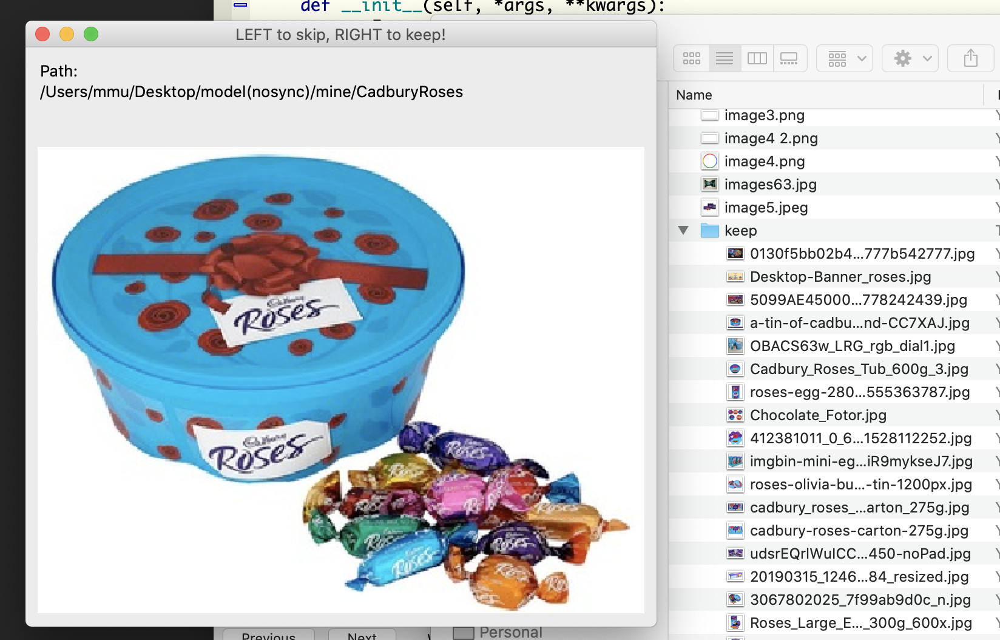This screenshot has width=1000, height=640.
Task: Select file Roses_Large_E..._300g_600x.jpg
Action: tap(861, 623)
